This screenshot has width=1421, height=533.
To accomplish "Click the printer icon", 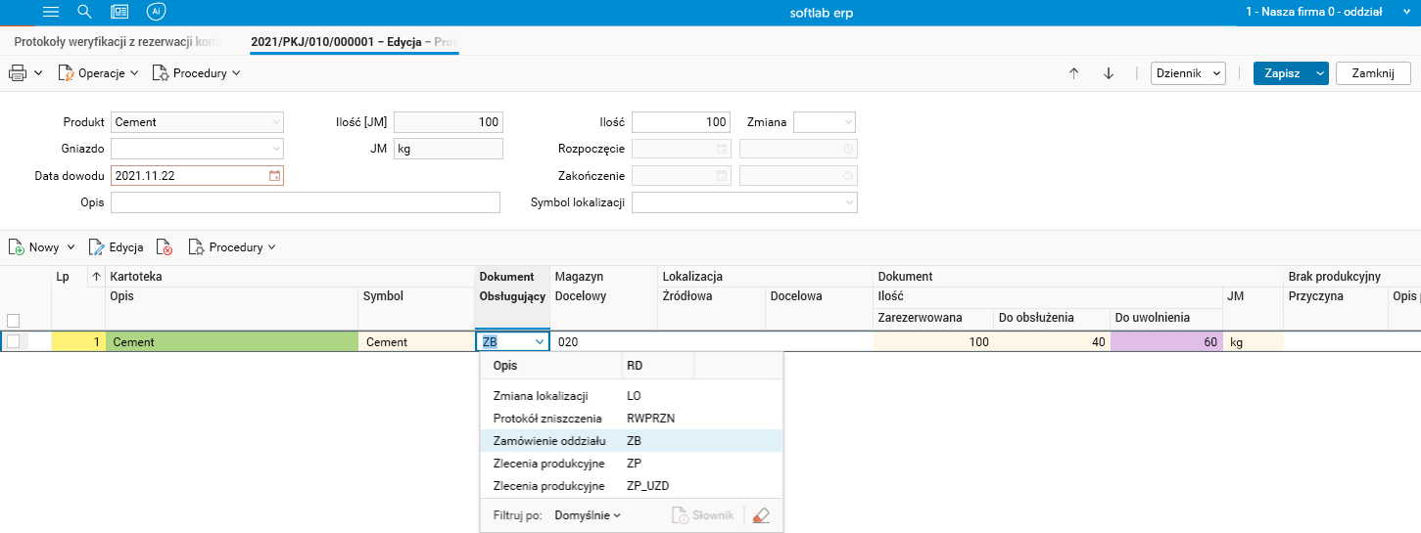I will coord(18,73).
